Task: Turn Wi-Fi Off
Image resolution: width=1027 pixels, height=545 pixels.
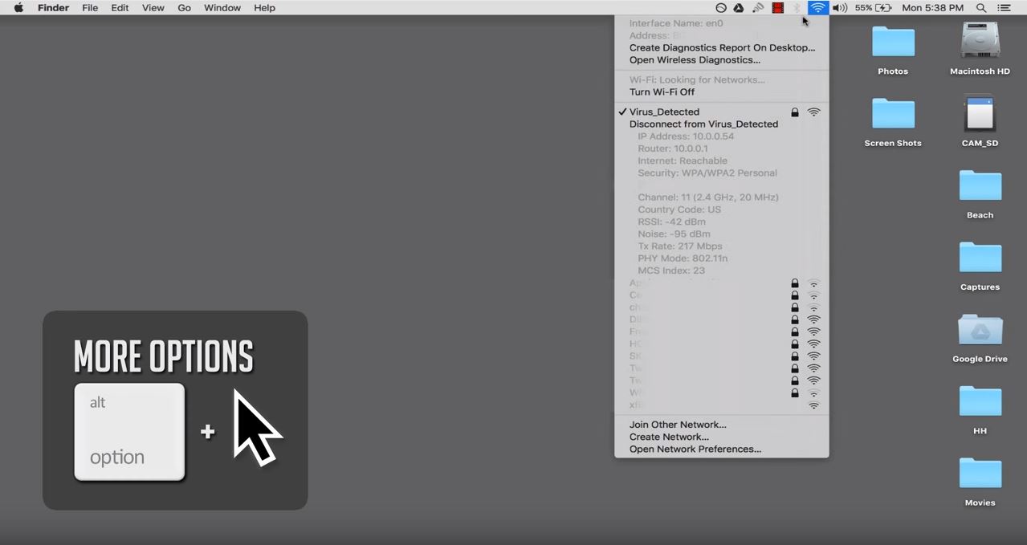Action: pyautogui.click(x=662, y=92)
